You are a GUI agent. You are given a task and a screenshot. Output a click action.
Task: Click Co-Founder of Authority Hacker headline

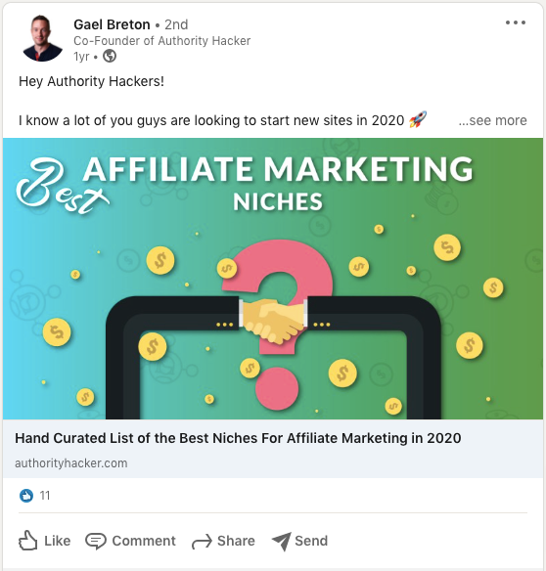tap(162, 41)
